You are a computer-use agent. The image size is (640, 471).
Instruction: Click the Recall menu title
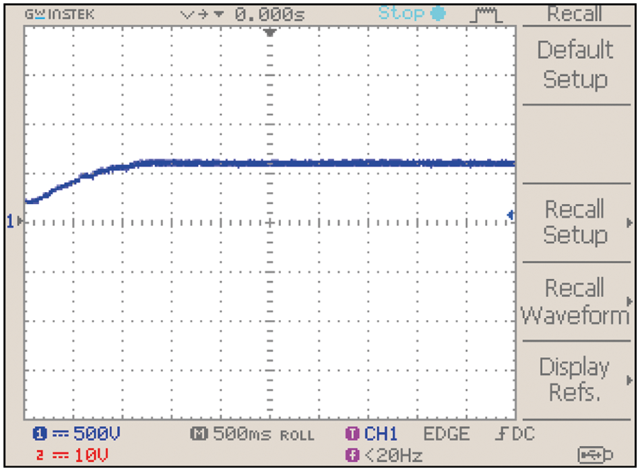click(574, 13)
